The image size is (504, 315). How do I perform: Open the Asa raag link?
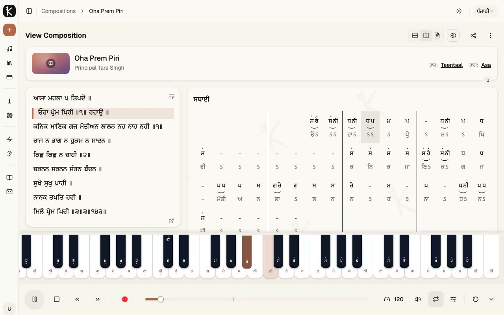click(x=486, y=65)
